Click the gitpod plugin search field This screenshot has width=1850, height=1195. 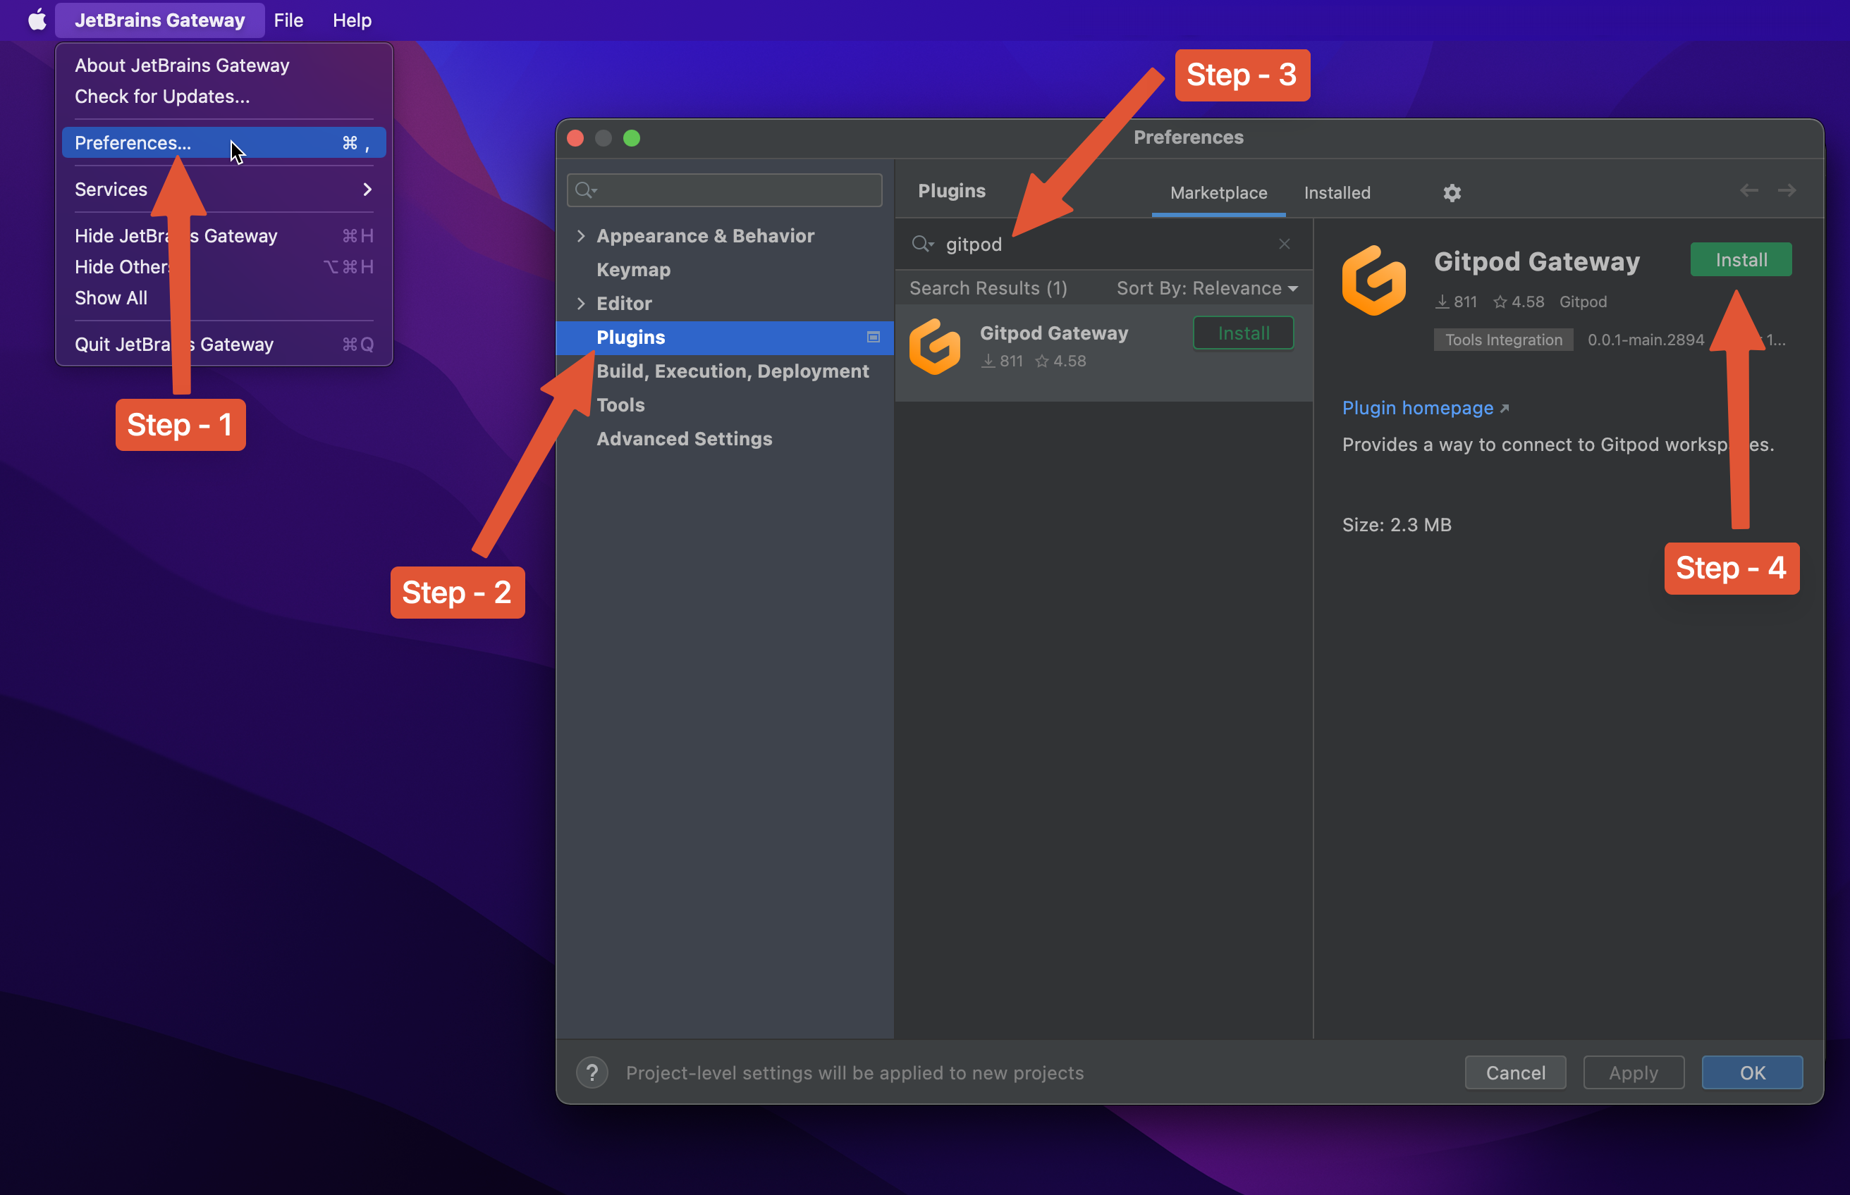coord(1103,244)
